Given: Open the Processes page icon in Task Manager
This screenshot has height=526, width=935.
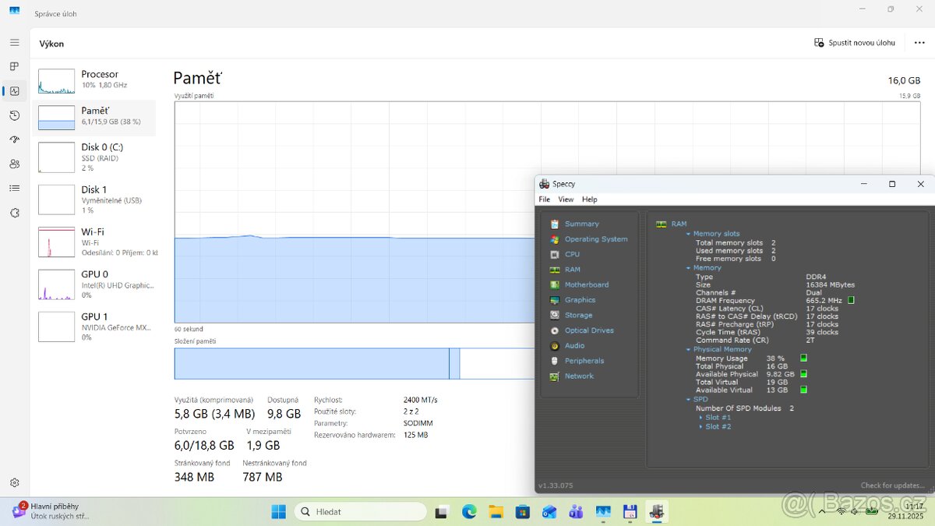Looking at the screenshot, I should (14, 66).
